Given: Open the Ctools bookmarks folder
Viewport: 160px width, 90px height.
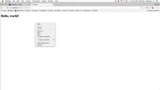Looking at the screenshot, I should tap(71, 10).
